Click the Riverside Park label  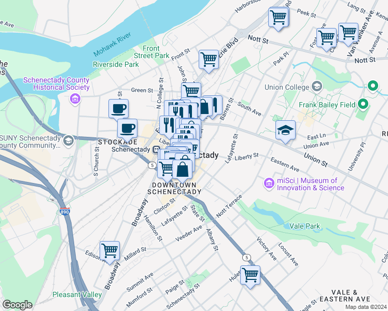pos(116,64)
